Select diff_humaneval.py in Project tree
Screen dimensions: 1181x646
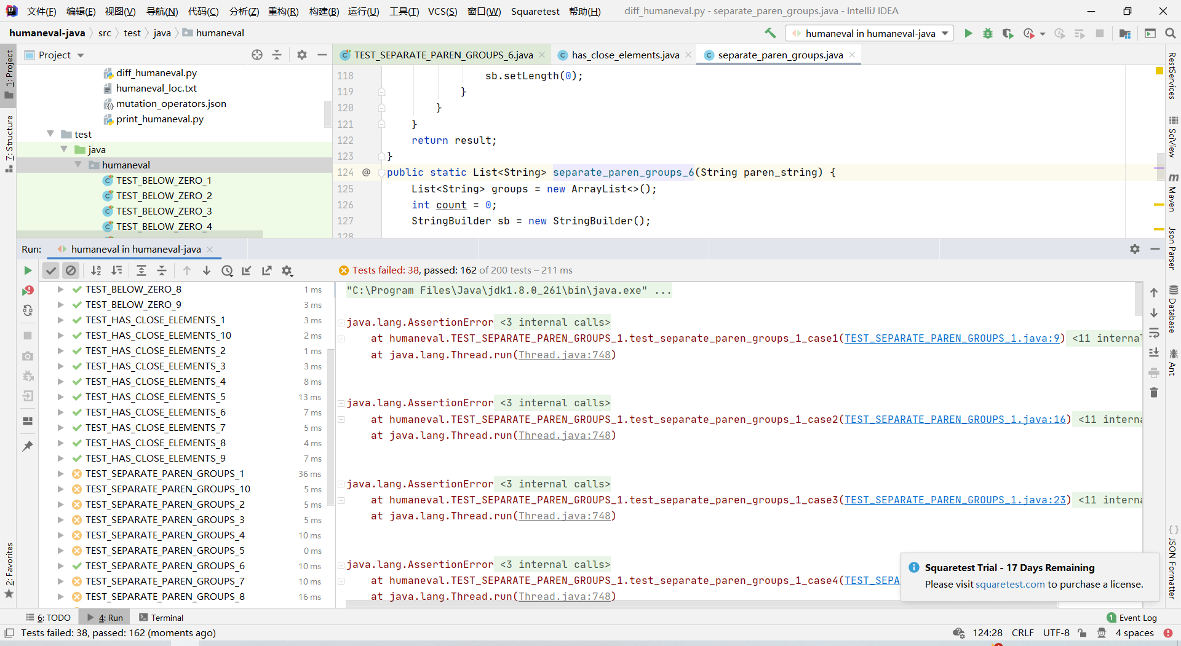[x=156, y=73]
